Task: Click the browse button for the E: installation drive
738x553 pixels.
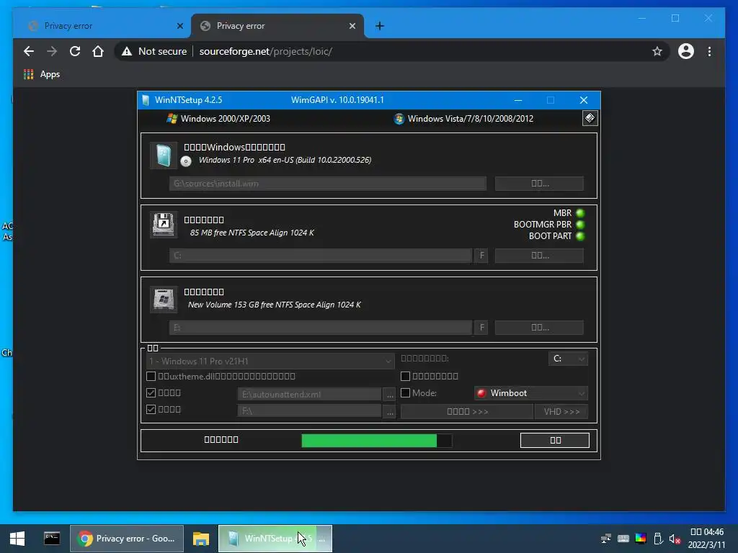Action: coord(539,328)
